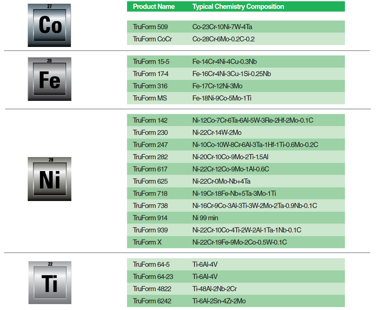Click composition Co-28Cr-6Mo-0.2C-0.2
Screen dimensions: 376x310
223,39
